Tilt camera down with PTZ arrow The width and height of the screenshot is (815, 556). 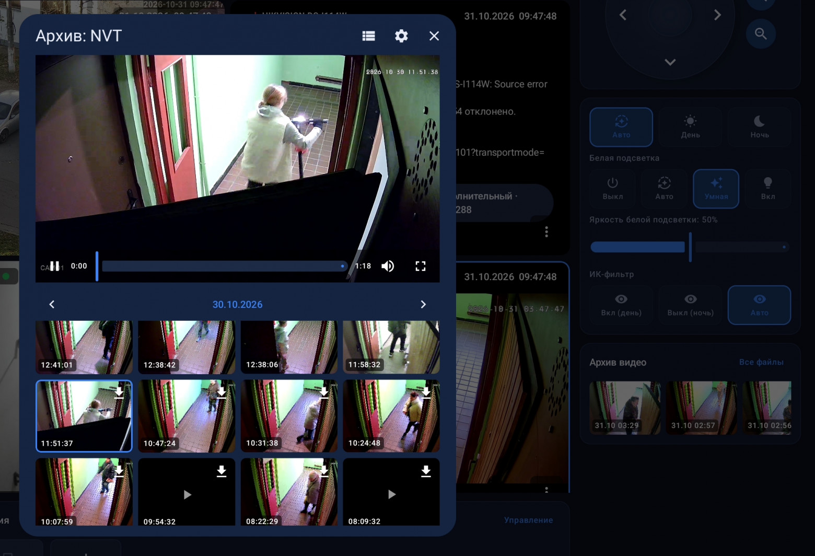[x=670, y=62]
